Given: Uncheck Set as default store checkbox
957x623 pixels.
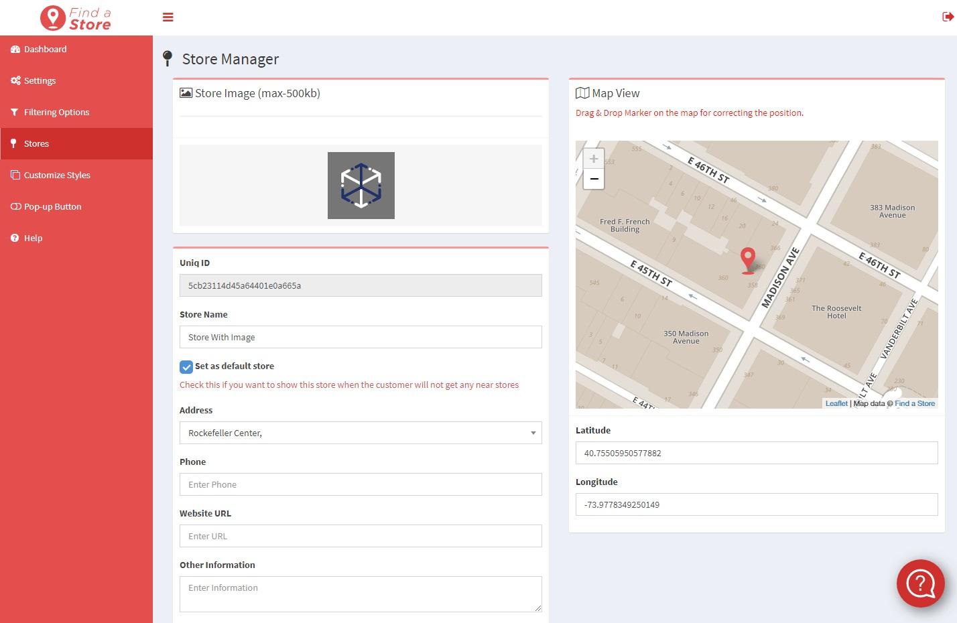Looking at the screenshot, I should (186, 366).
